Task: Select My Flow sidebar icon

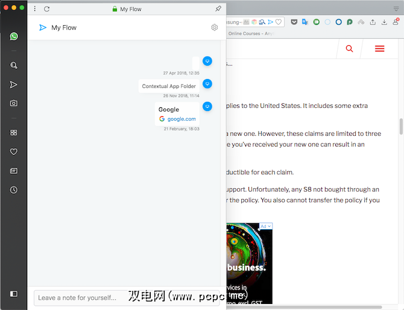Action: click(x=14, y=84)
